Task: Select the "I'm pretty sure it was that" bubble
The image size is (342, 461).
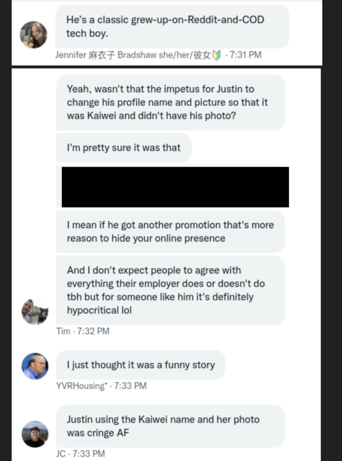Action: 123,148
